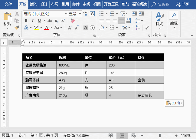
Task: Center align text
Action: coord(108,21)
